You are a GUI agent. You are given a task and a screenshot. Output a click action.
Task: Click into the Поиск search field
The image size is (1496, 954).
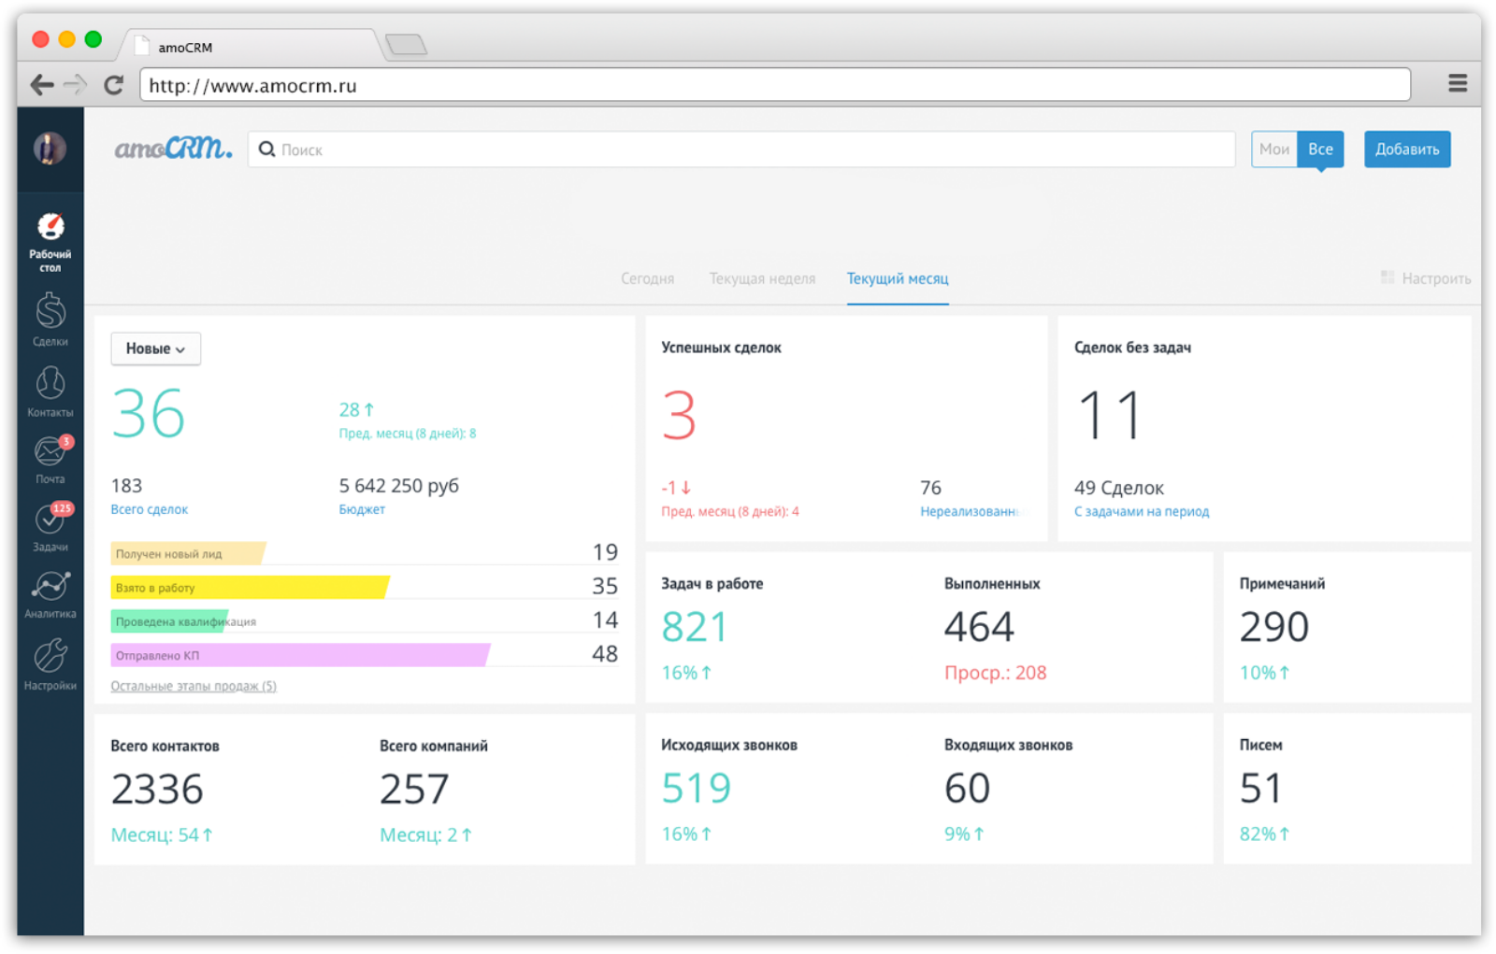pyautogui.click(x=741, y=150)
